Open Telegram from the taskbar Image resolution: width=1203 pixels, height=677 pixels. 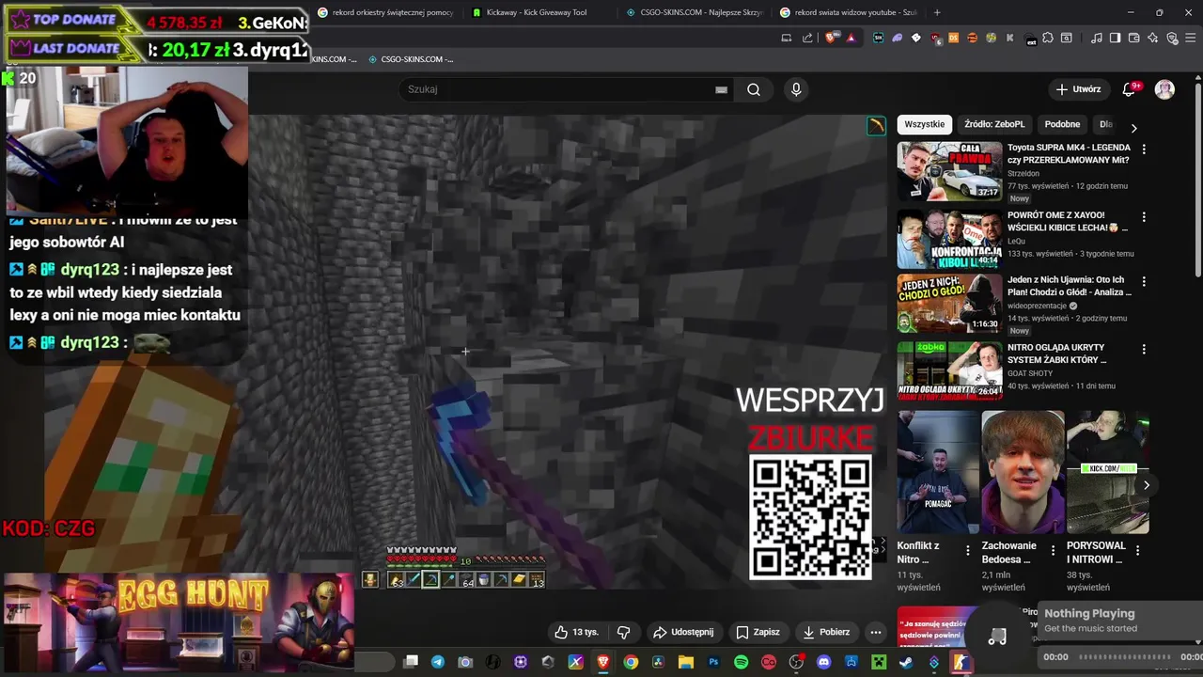438,662
